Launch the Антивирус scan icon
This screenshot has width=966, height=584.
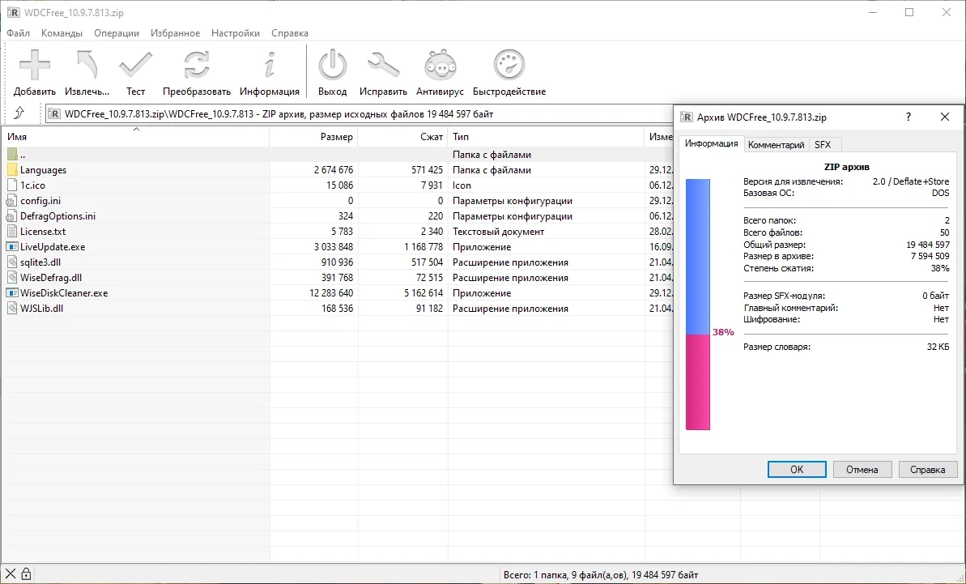(x=440, y=65)
